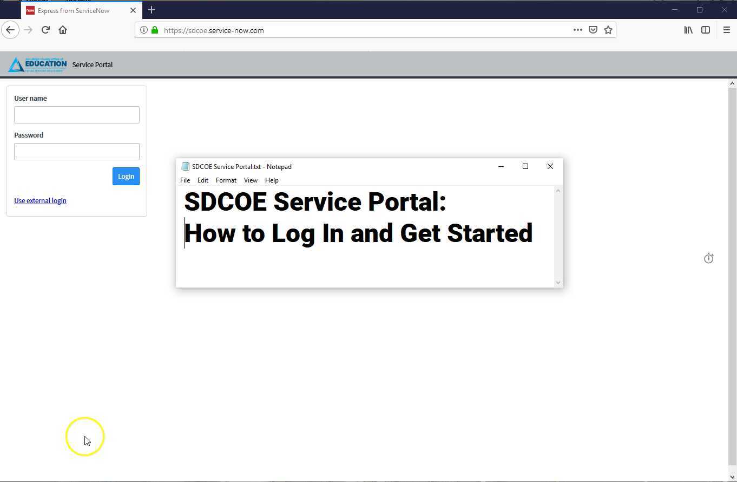
Task: Click the Firefox home icon
Action: (x=62, y=30)
